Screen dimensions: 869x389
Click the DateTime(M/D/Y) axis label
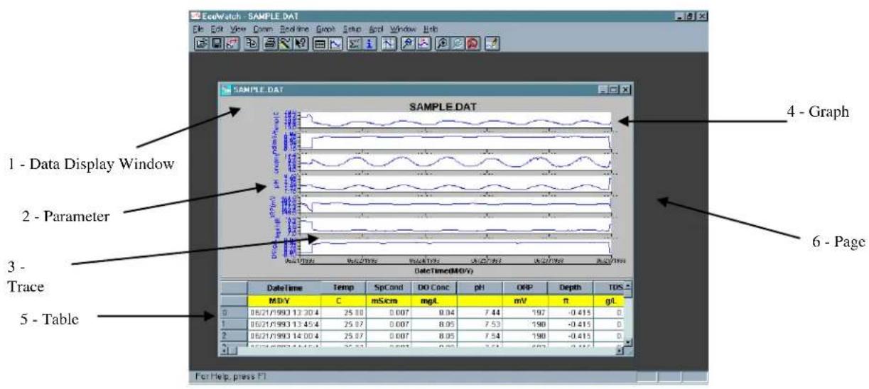click(444, 271)
